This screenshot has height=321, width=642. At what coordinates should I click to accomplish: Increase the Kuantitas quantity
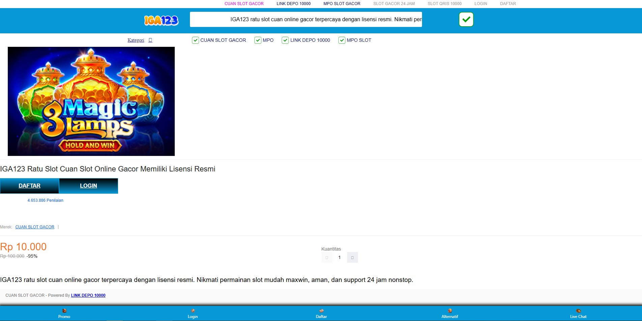coord(352,258)
